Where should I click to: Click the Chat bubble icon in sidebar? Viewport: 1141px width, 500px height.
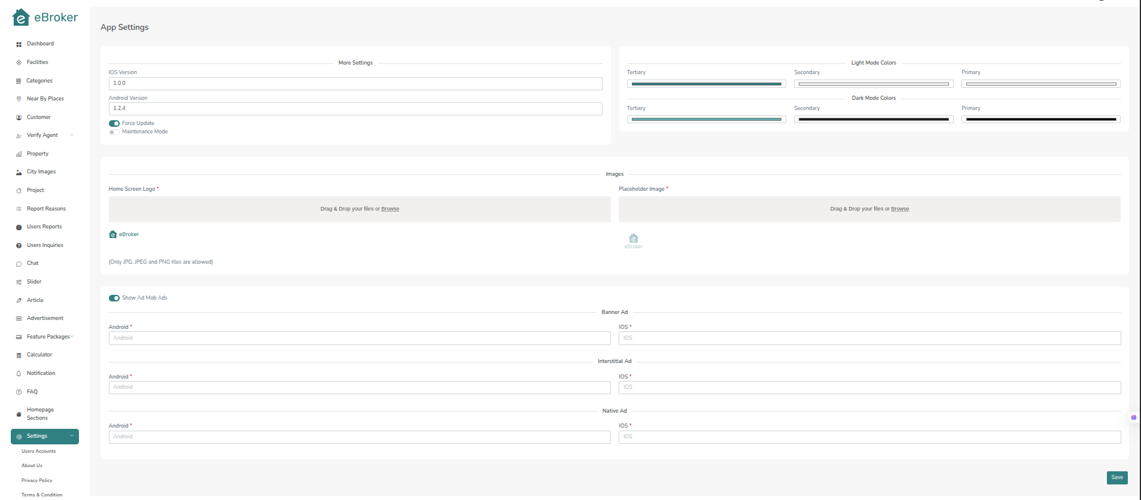pyautogui.click(x=19, y=264)
